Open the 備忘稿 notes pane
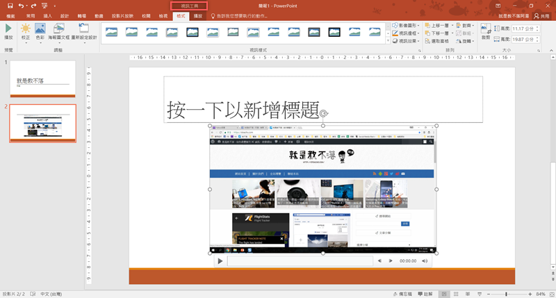This screenshot has width=556, height=298. [x=402, y=294]
